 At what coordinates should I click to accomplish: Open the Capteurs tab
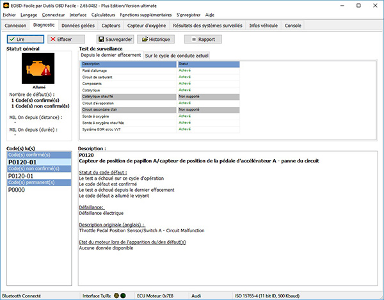click(x=111, y=26)
